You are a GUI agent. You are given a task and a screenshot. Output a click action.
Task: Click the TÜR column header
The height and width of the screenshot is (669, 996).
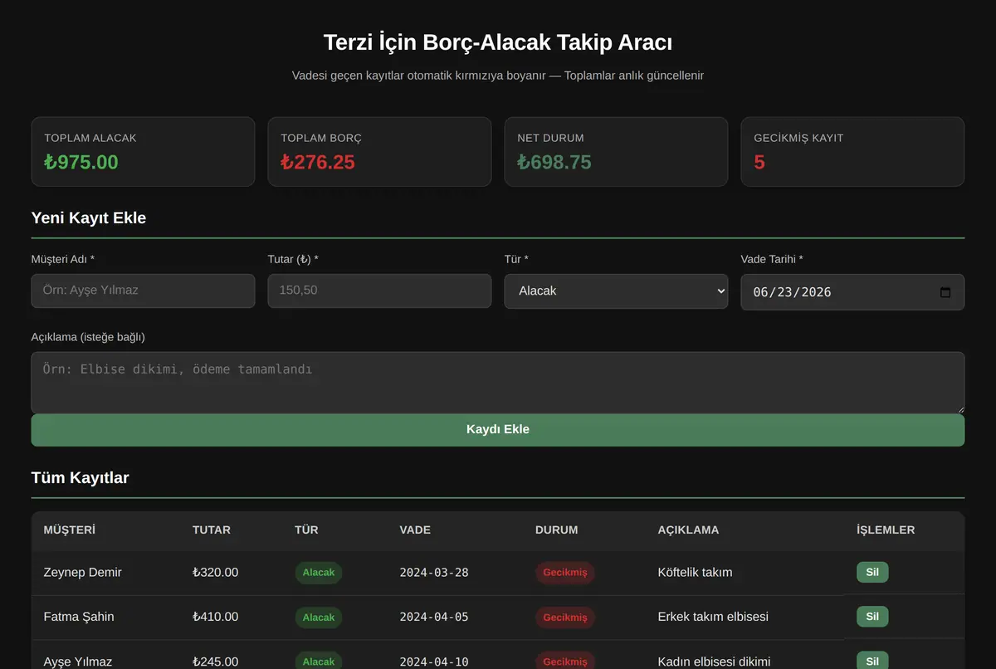(306, 530)
